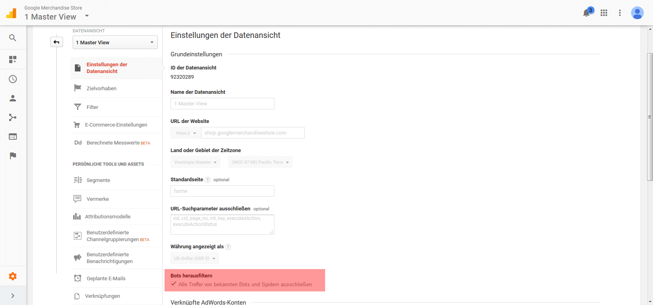This screenshot has width=653, height=305.
Task: Open Behavior layout icon in left rail
Action: click(13, 137)
